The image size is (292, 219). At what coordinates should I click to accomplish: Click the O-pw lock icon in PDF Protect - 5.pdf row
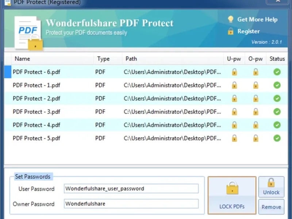point(256,138)
